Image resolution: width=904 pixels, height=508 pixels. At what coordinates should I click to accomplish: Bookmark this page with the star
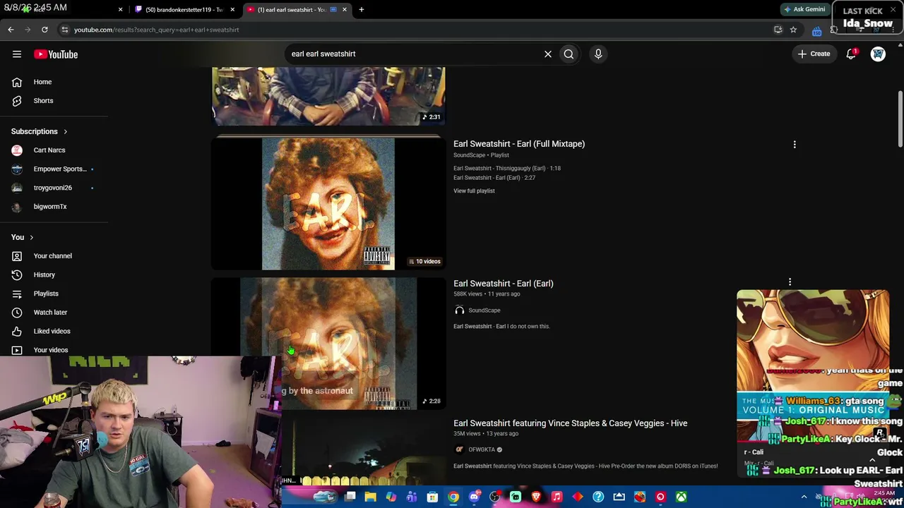click(x=793, y=30)
